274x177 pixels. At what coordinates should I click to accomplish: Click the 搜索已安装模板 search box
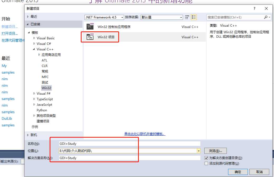(235, 17)
